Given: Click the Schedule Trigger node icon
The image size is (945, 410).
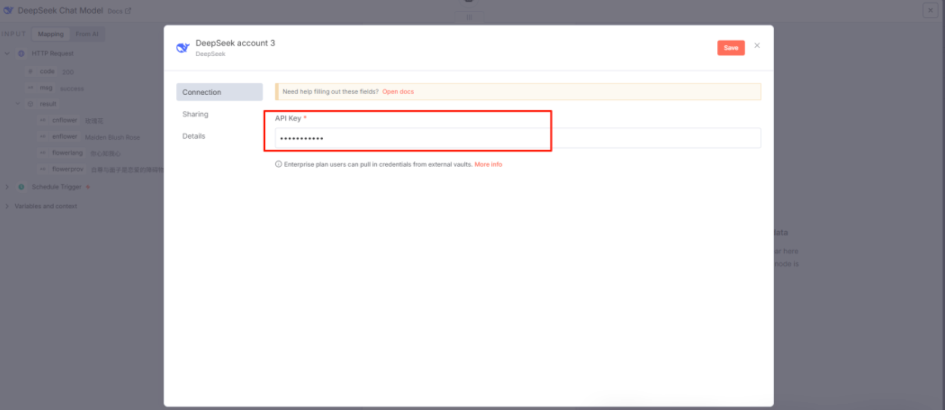Looking at the screenshot, I should (x=22, y=187).
